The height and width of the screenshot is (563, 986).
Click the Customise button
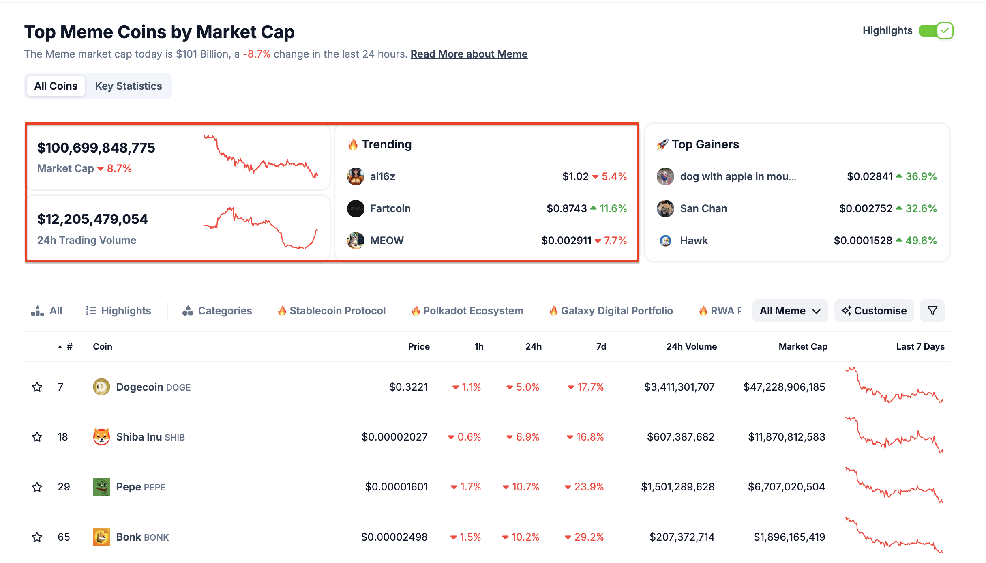[x=874, y=311]
